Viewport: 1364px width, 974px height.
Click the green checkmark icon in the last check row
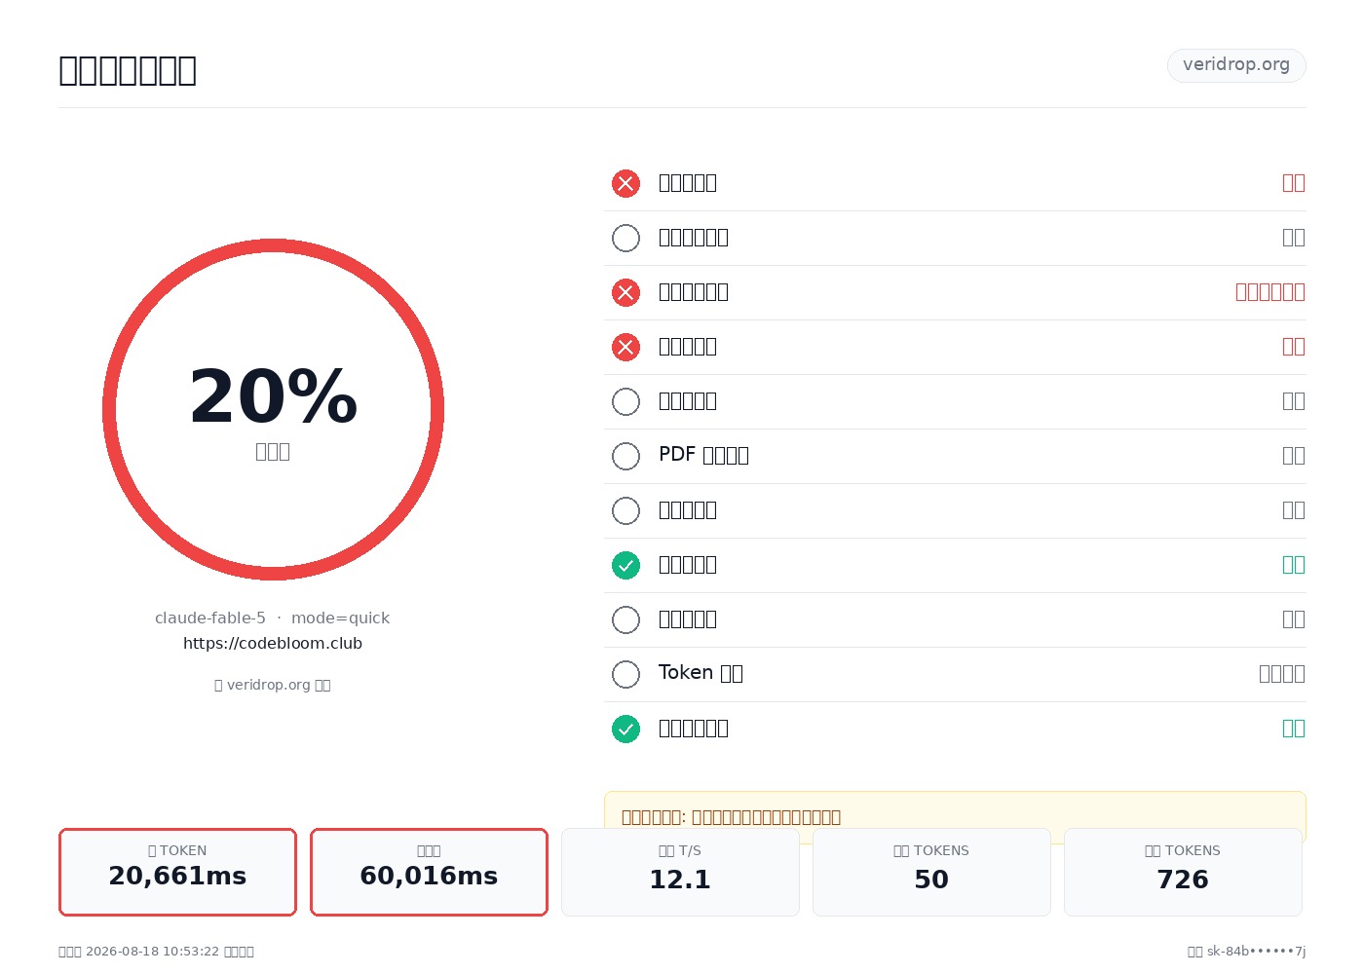click(625, 729)
